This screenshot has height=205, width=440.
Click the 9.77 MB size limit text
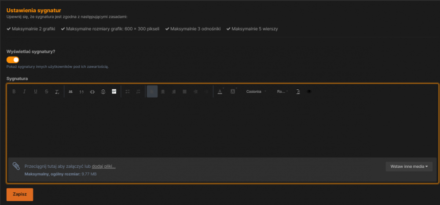89,174
